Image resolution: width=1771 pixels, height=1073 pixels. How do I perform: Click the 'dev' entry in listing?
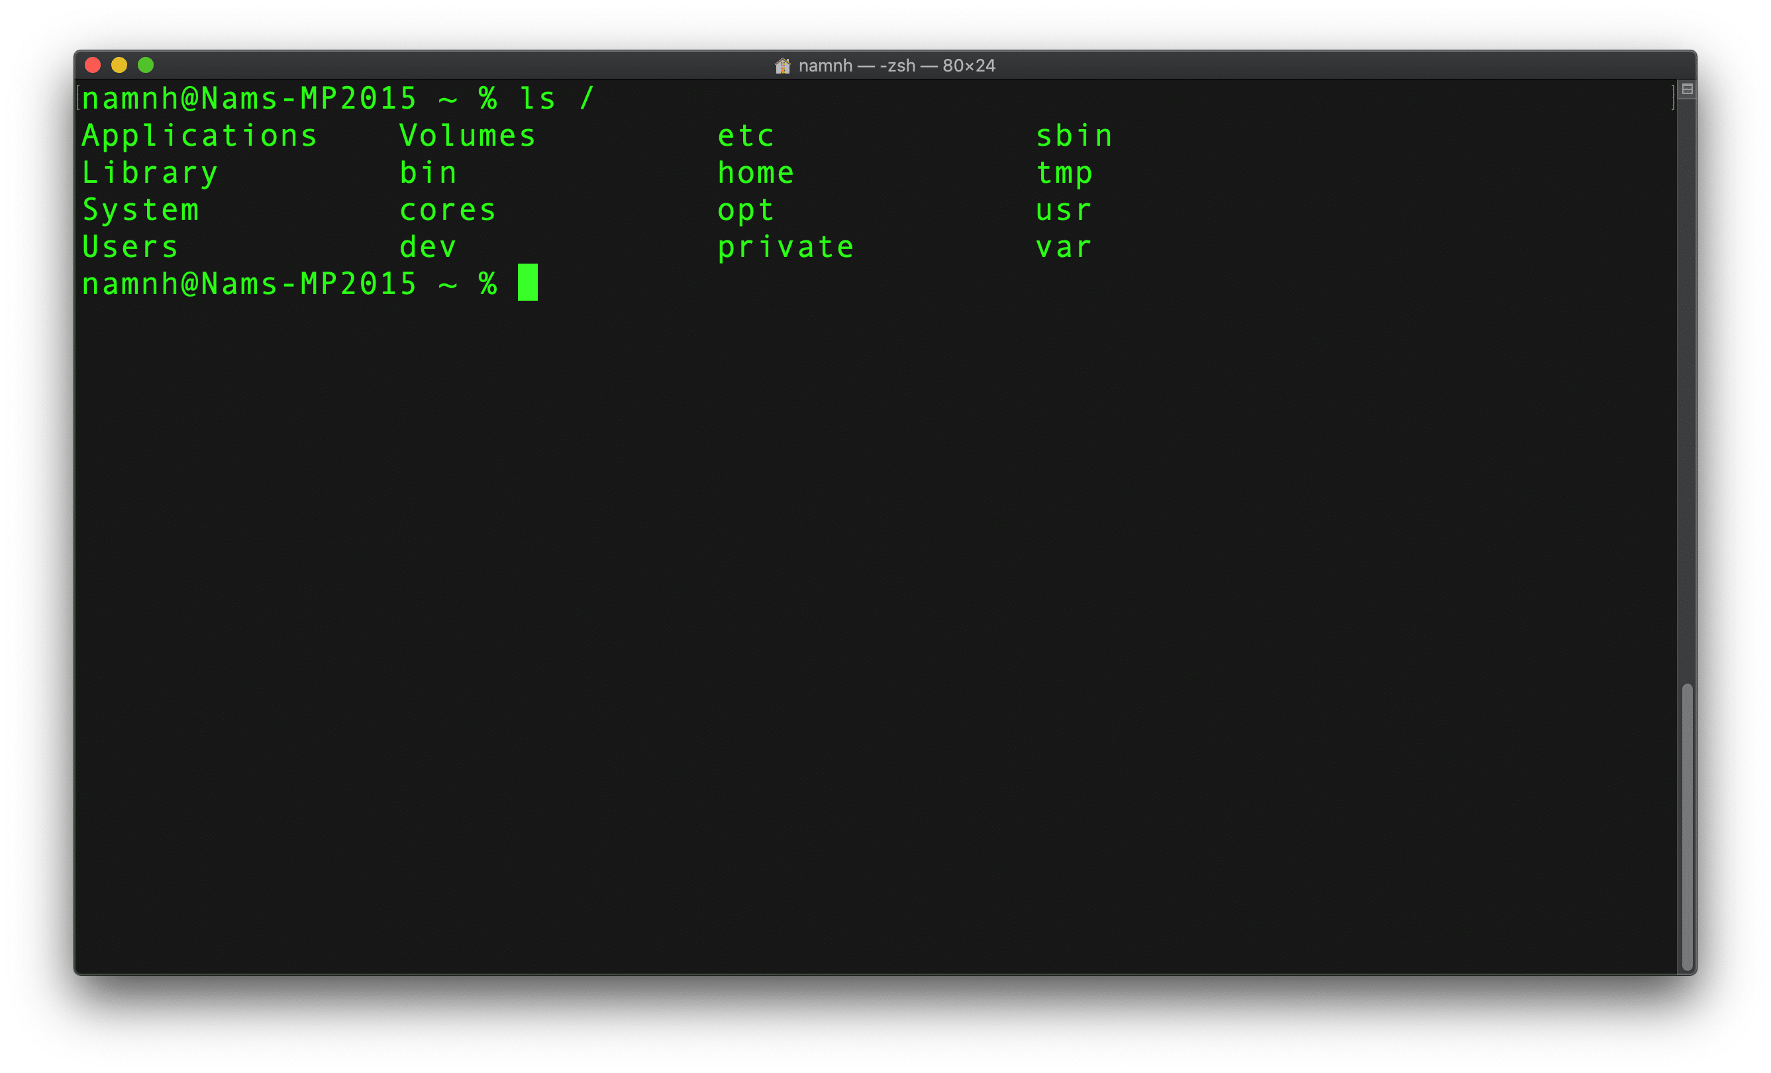pos(429,248)
